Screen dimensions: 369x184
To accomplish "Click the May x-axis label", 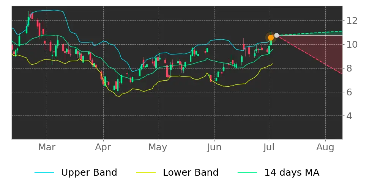I will click(x=158, y=148).
